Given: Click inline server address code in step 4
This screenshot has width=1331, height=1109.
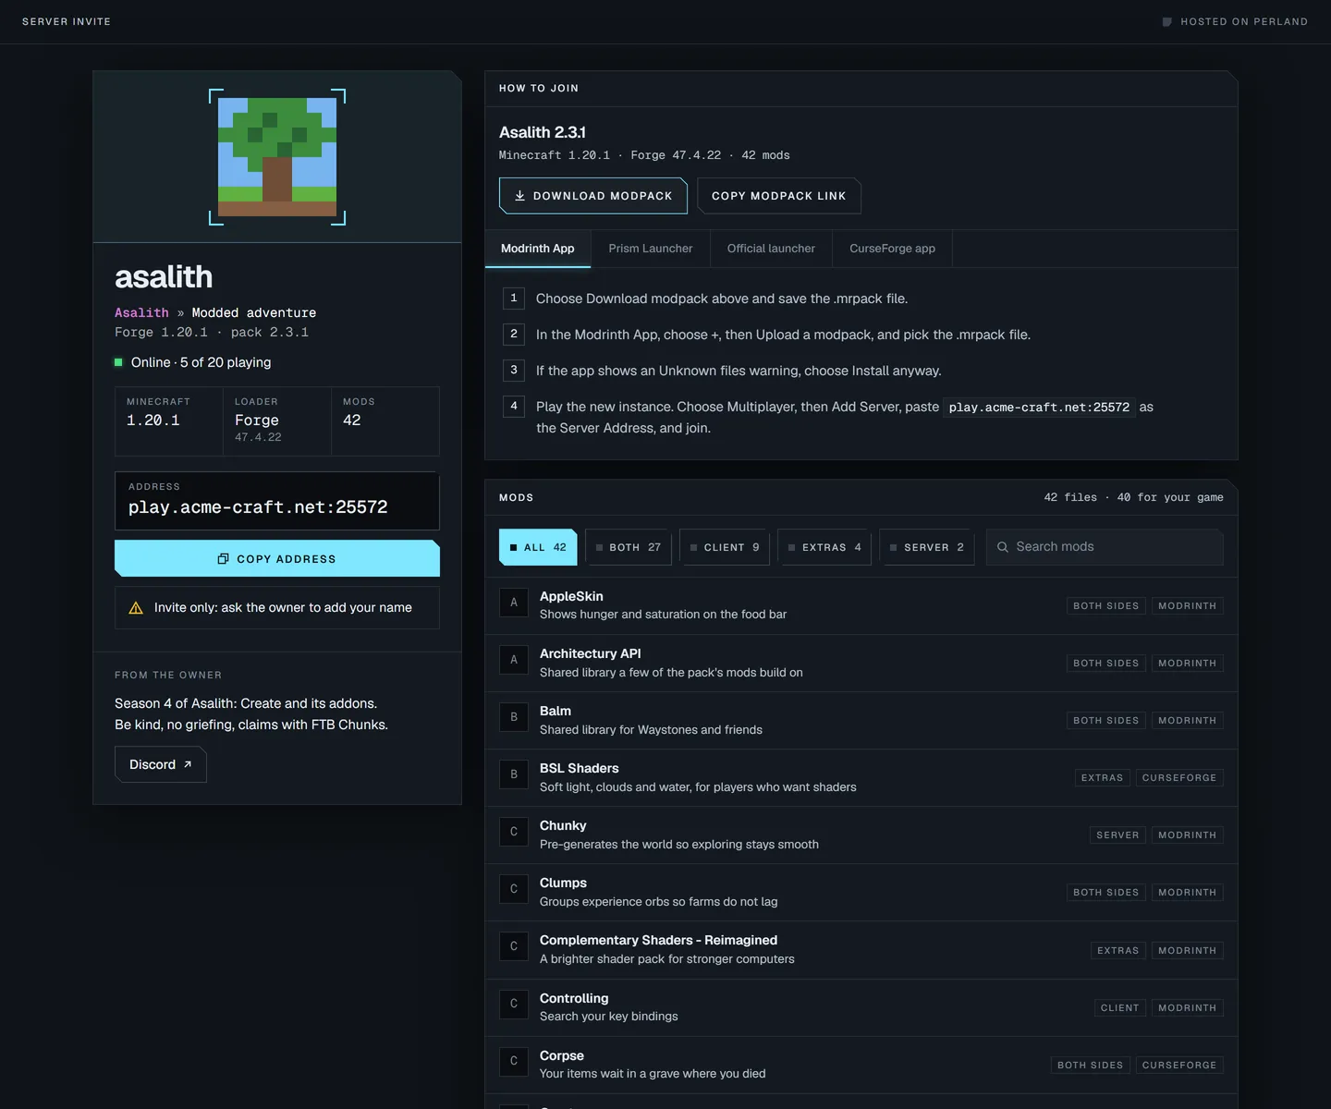Looking at the screenshot, I should pyautogui.click(x=1039, y=407).
